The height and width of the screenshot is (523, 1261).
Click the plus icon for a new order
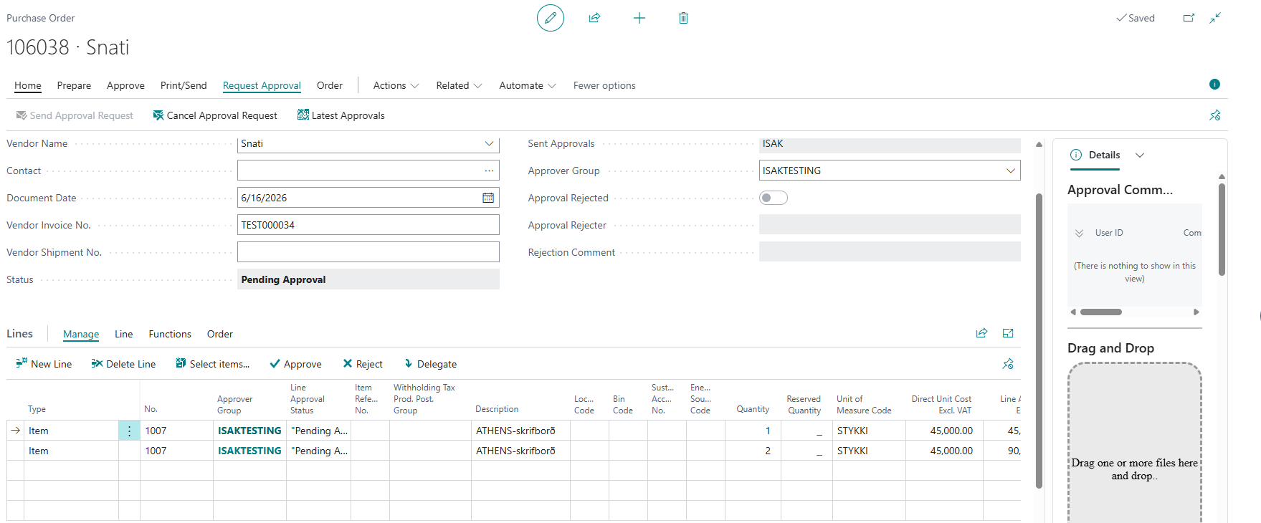tap(639, 18)
